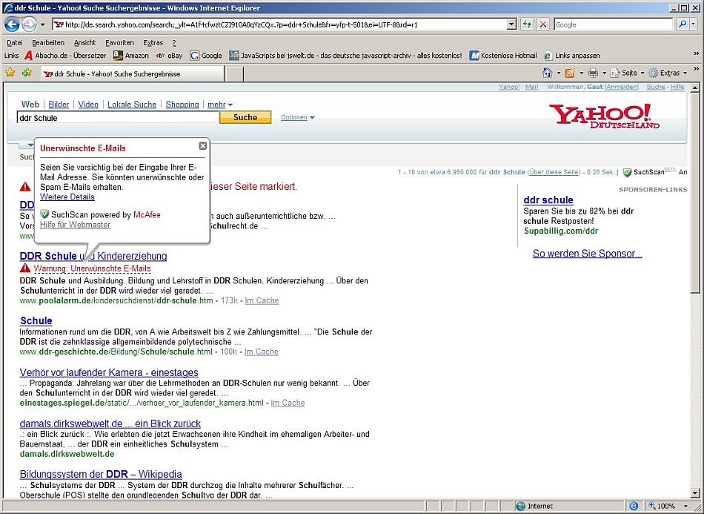704x514 pixels.
Task: Close the Unerwünschte E-Mails popup
Action: 203,145
